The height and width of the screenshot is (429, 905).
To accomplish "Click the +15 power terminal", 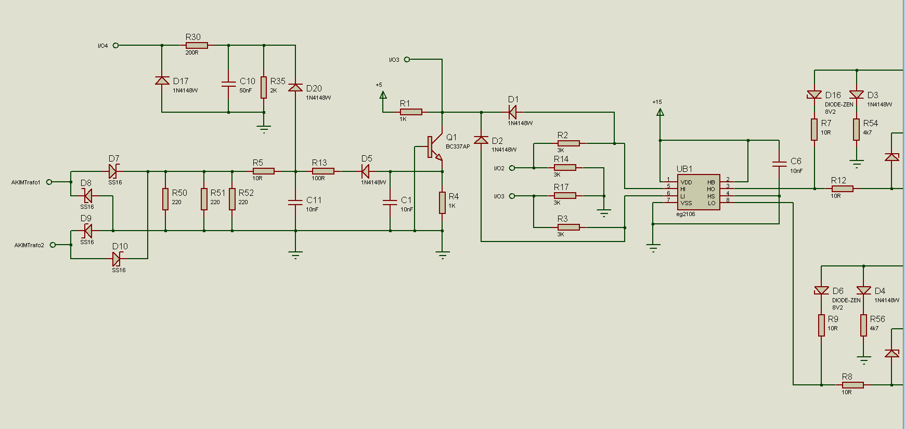I will pos(660,112).
